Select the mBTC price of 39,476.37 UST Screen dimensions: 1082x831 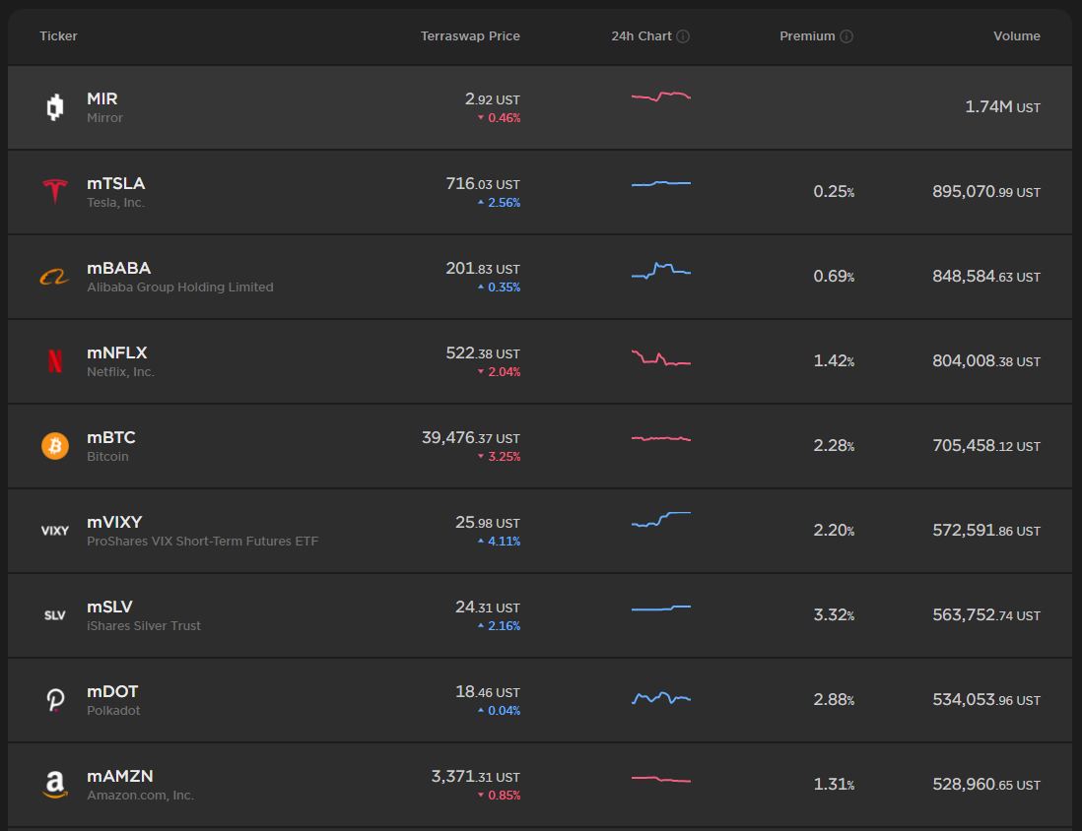(471, 438)
